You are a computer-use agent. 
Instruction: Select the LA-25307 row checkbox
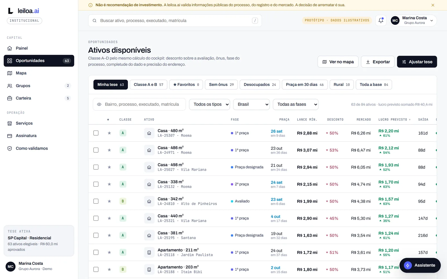96,133
